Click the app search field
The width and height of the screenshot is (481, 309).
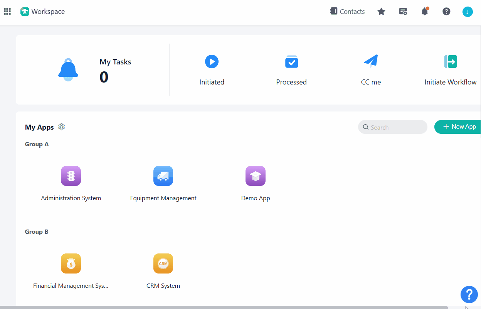392,127
